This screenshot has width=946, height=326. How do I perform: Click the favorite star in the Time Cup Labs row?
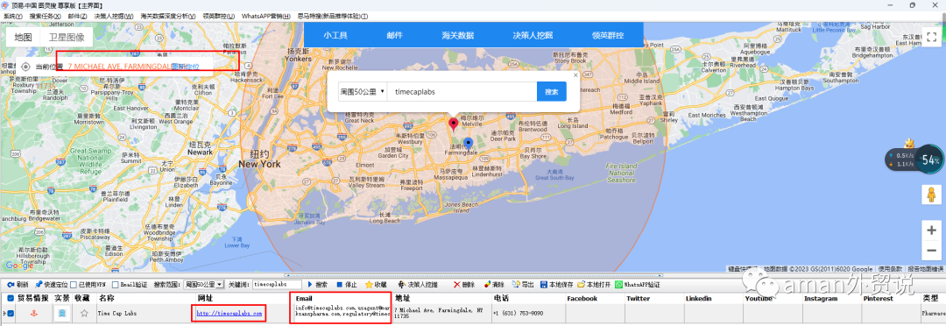(84, 314)
